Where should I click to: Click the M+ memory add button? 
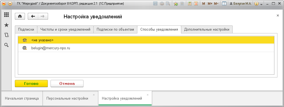210,4
